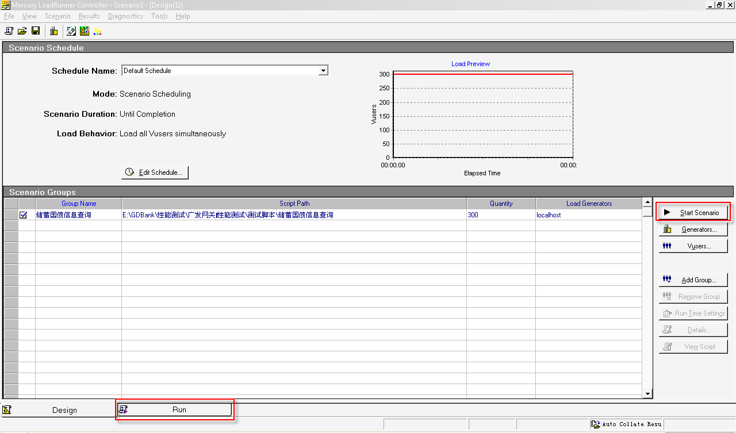736x433 pixels.
Task: Select the Load Generators column header
Action: click(589, 204)
